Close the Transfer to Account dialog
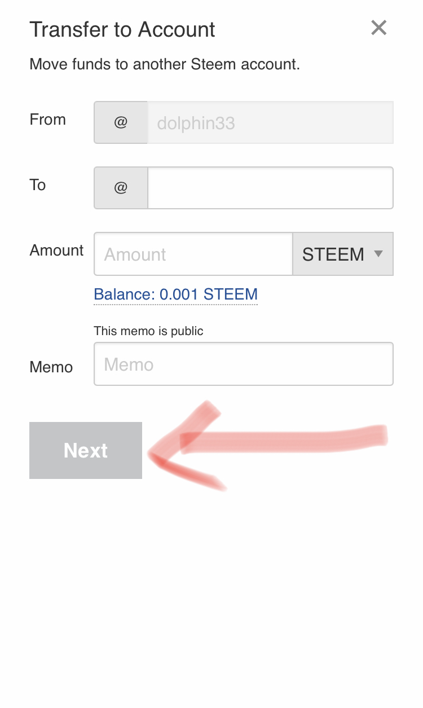This screenshot has width=423, height=708. click(378, 28)
